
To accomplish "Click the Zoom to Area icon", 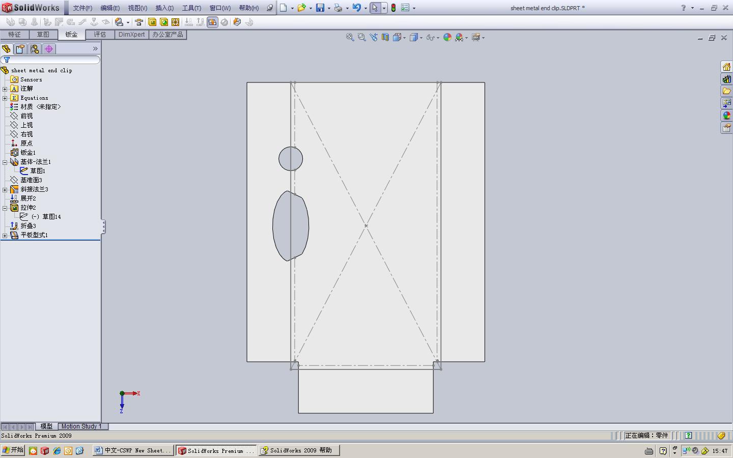I will [362, 37].
